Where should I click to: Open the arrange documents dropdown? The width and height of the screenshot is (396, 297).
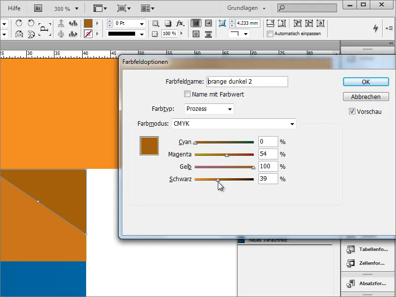pyautogui.click(x=148, y=8)
